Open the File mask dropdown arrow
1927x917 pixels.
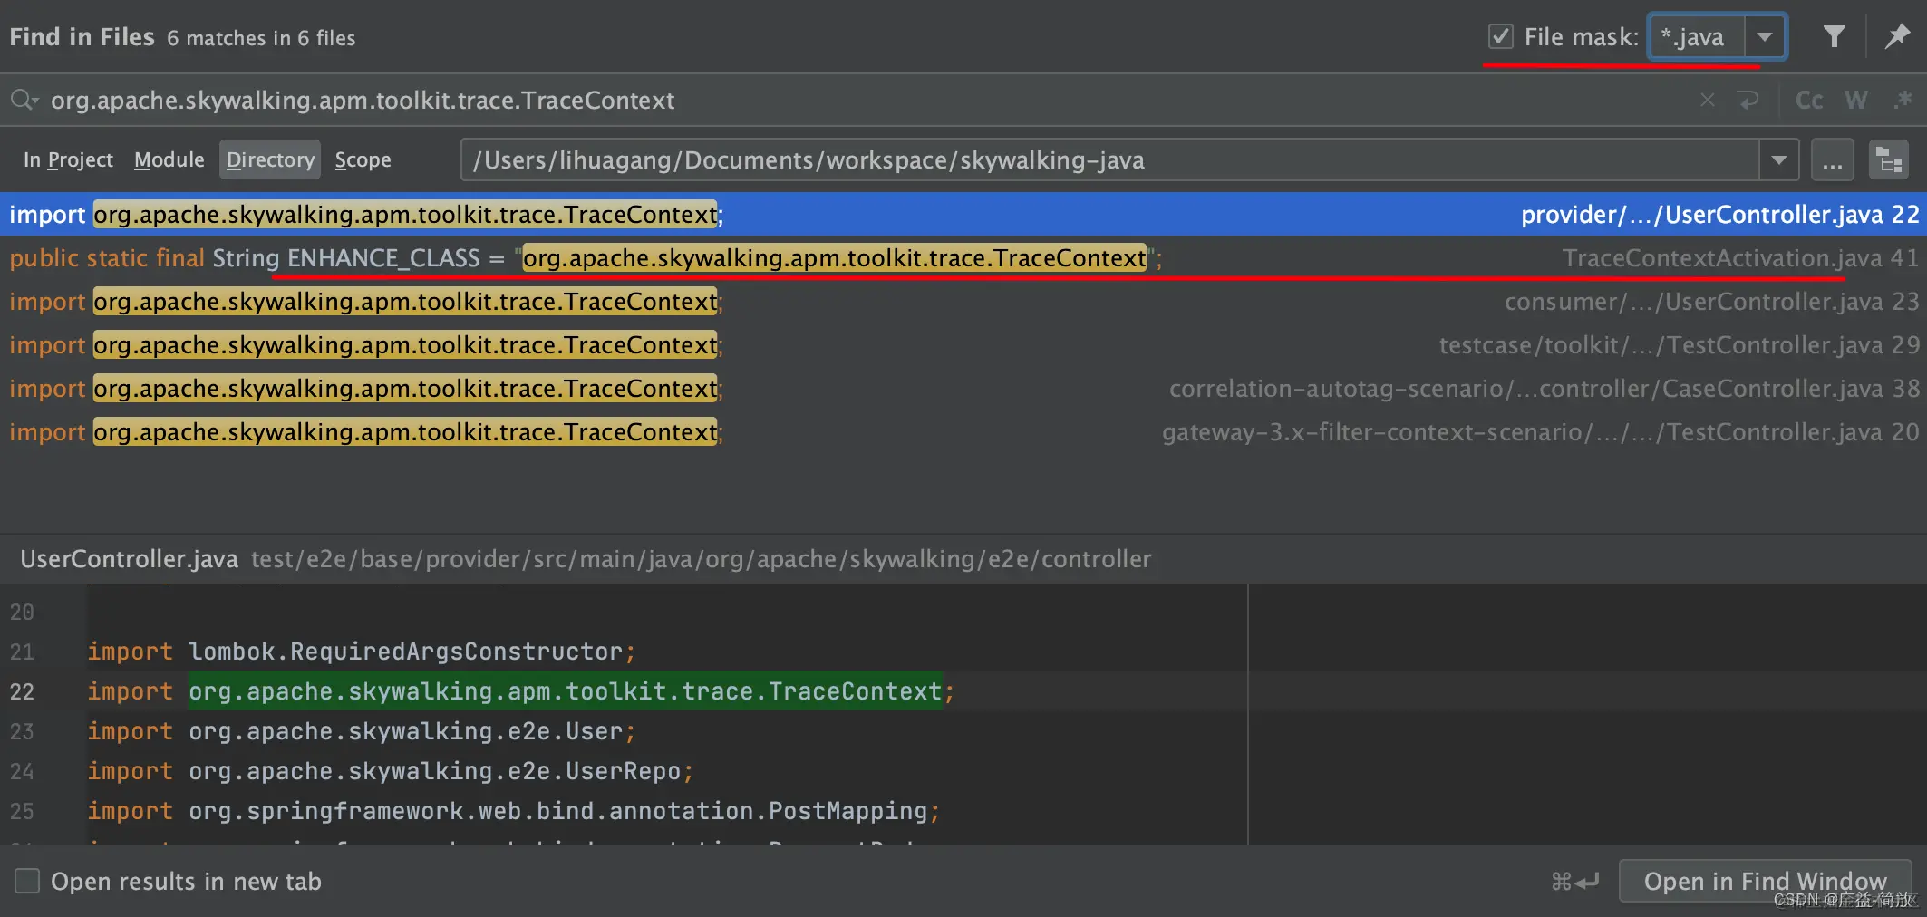point(1764,37)
